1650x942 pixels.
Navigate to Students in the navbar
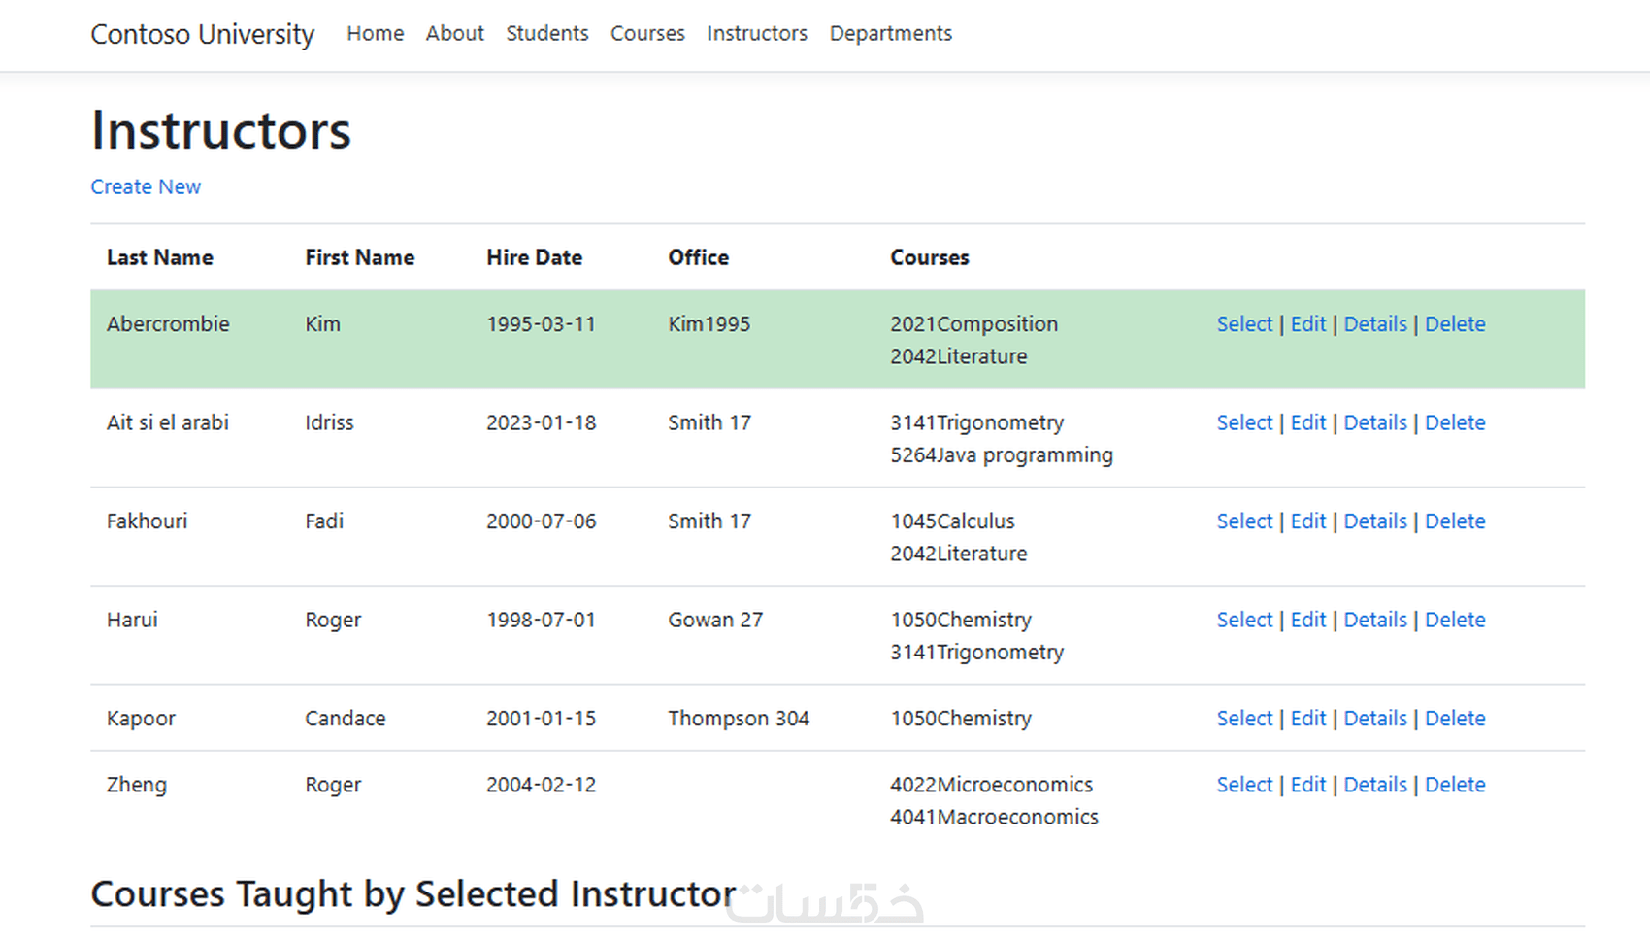pos(546,33)
